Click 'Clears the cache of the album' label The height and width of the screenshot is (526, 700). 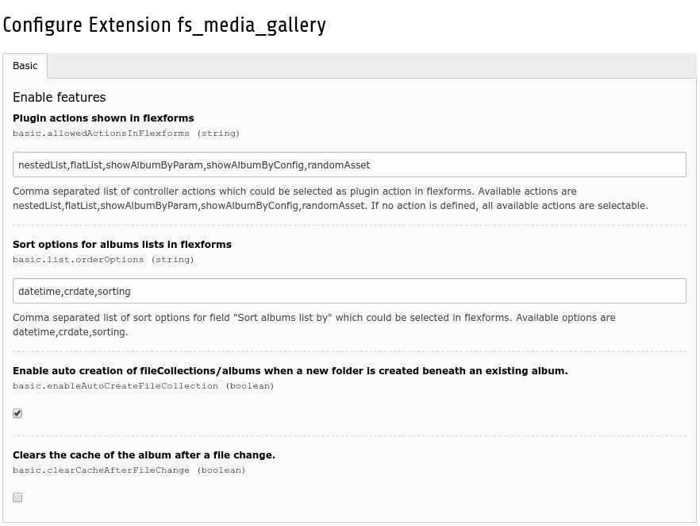[x=144, y=455]
